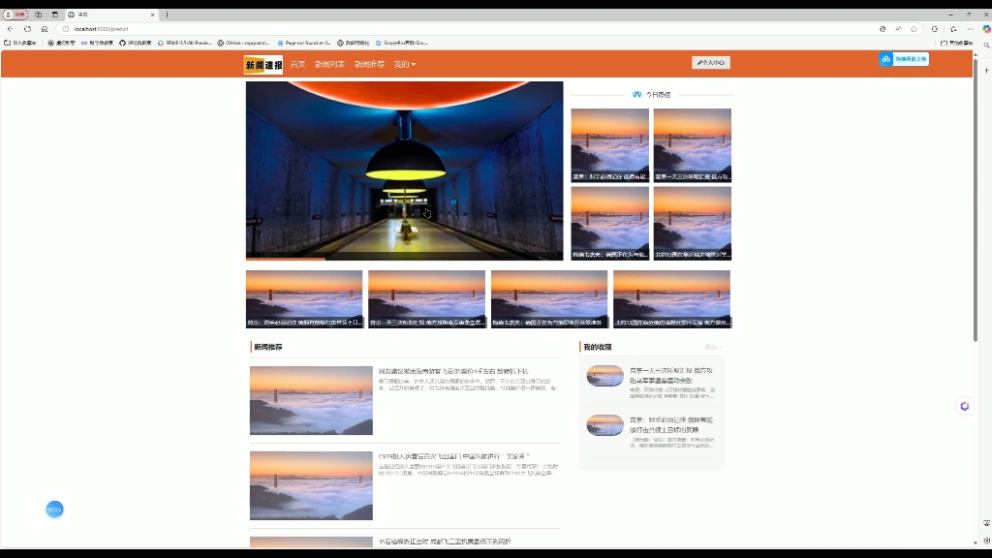The height and width of the screenshot is (558, 992).
Task: Click the address bar URL field
Action: (x=468, y=29)
